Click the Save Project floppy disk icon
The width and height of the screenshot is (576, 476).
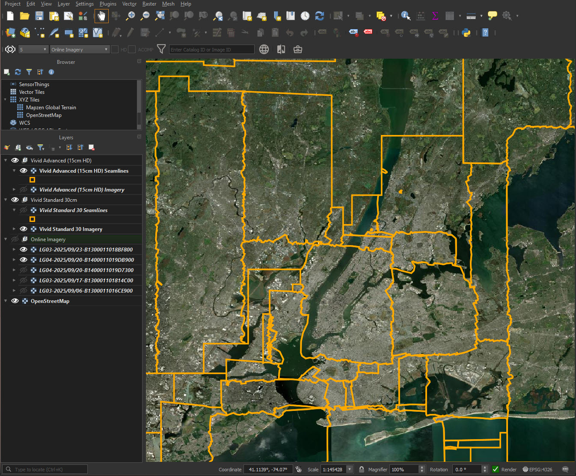[39, 16]
